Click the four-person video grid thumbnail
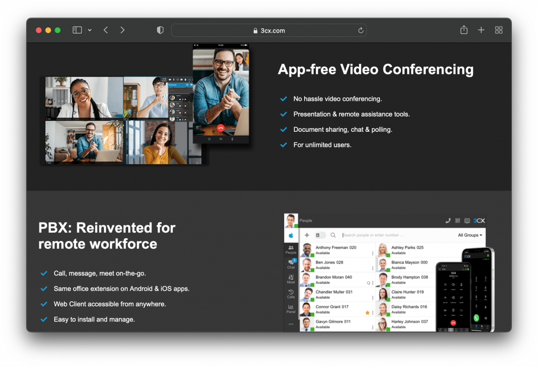The image size is (538, 367). click(x=123, y=120)
